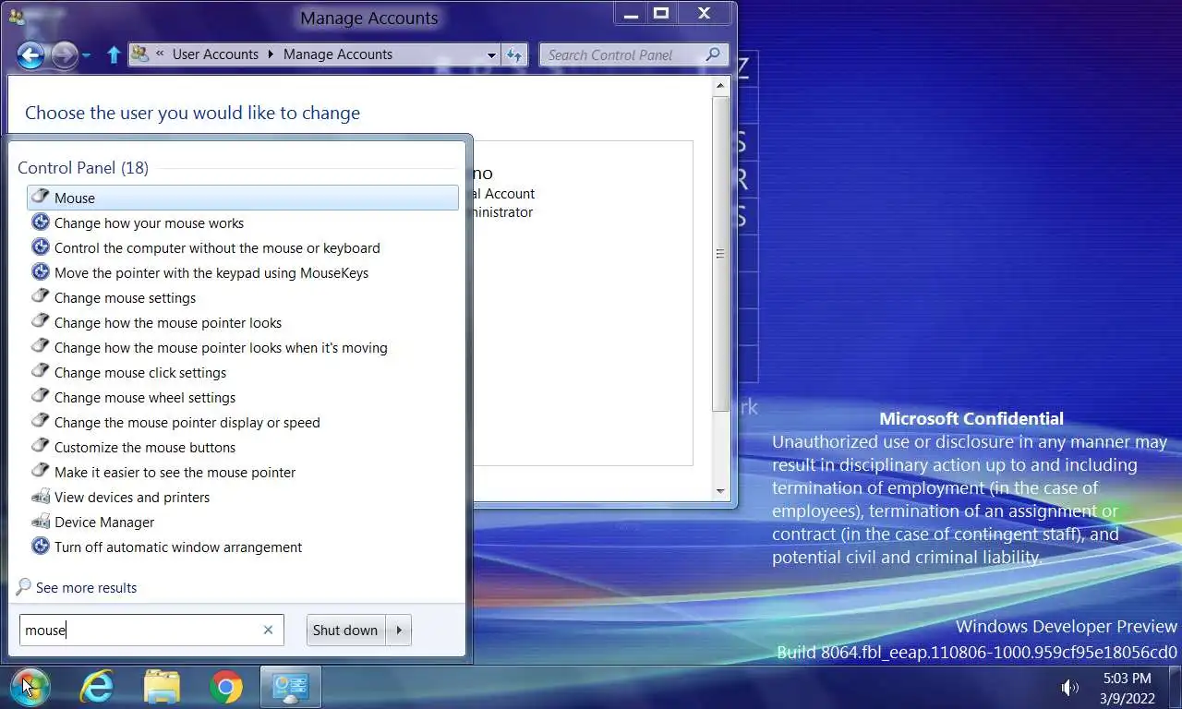Click mouse icon beside 'Change the mouse pointer display or speed'
The height and width of the screenshot is (709, 1182).
[40, 422]
